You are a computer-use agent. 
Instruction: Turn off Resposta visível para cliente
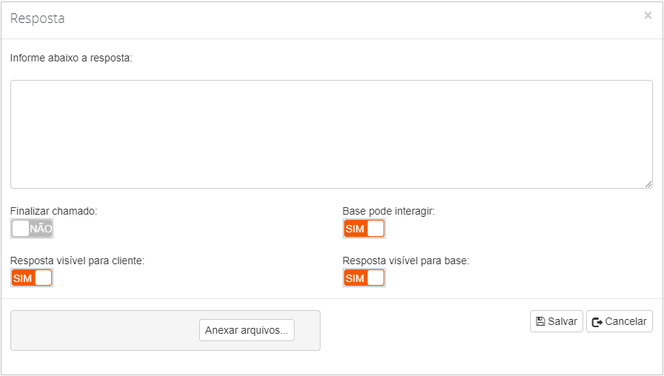32,278
